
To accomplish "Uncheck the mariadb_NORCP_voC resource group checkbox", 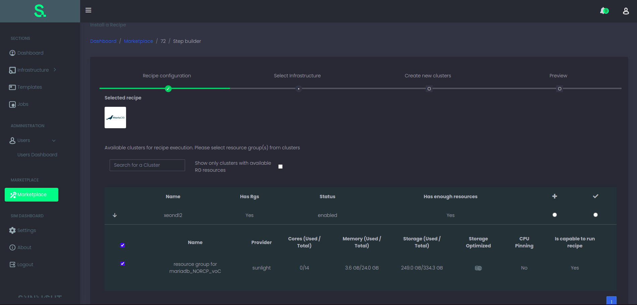I will coord(122,264).
